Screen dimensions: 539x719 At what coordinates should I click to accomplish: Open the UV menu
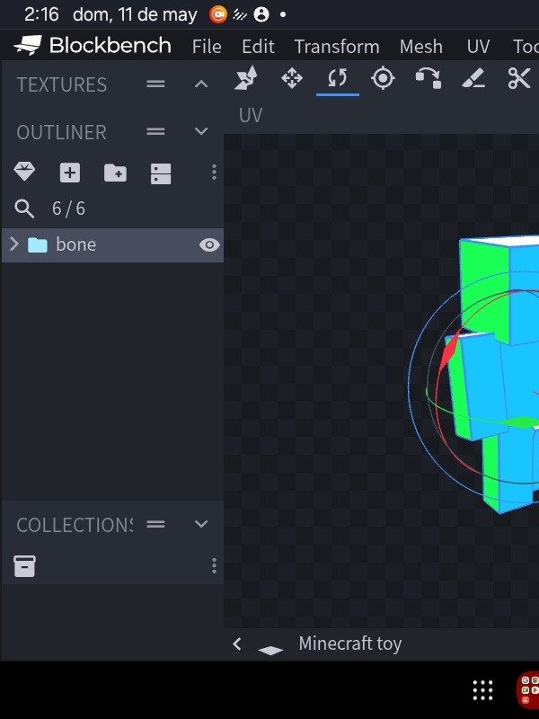coord(478,47)
